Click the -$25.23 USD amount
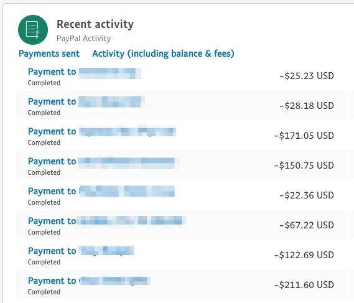The height and width of the screenshot is (303, 354). point(307,76)
